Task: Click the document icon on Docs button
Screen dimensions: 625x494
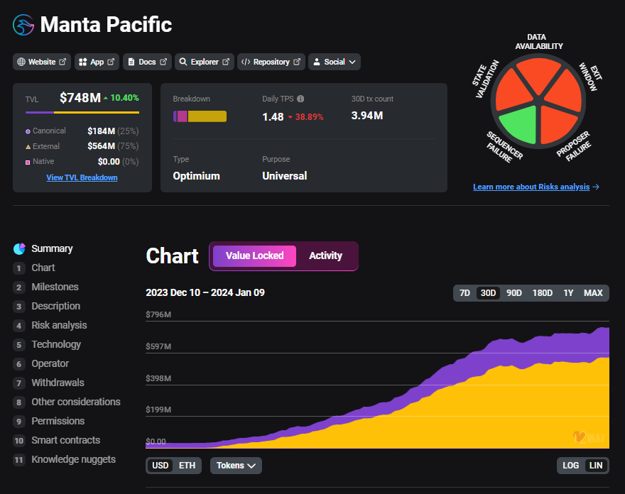Action: (131, 62)
